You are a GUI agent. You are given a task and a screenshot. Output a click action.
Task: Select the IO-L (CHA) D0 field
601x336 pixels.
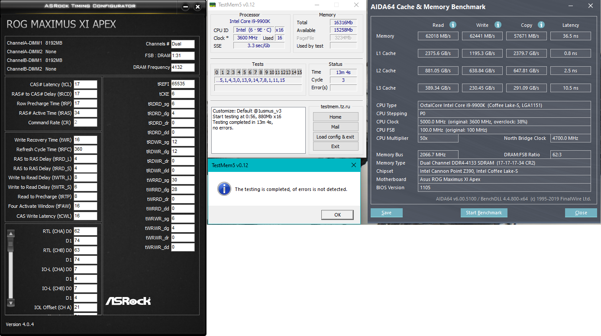pos(85,269)
